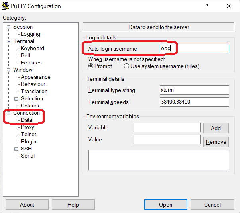The width and height of the screenshot is (240, 213).
Task: Open the Serial settings
Action: (x=28, y=156)
